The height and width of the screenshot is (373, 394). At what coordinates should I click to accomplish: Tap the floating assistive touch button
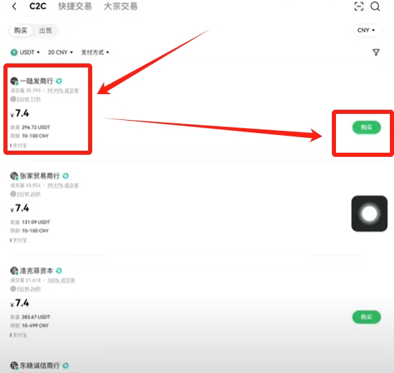369,213
